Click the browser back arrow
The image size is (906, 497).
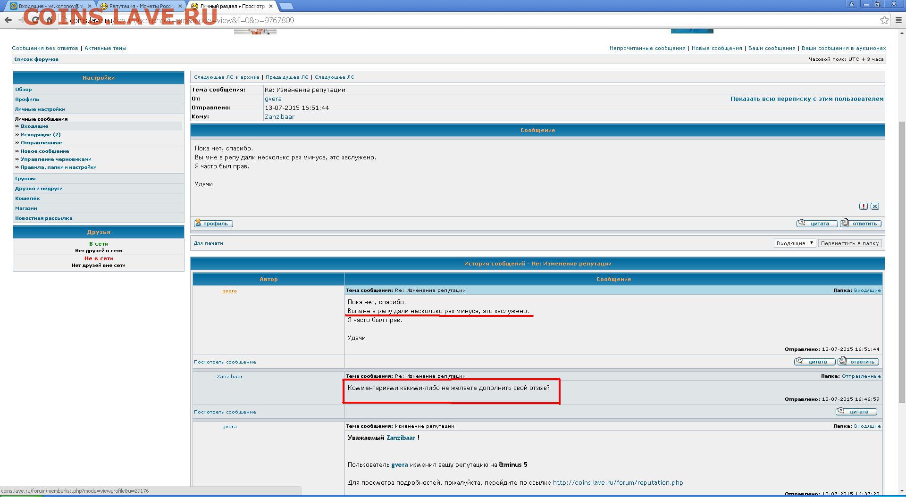tap(8, 20)
